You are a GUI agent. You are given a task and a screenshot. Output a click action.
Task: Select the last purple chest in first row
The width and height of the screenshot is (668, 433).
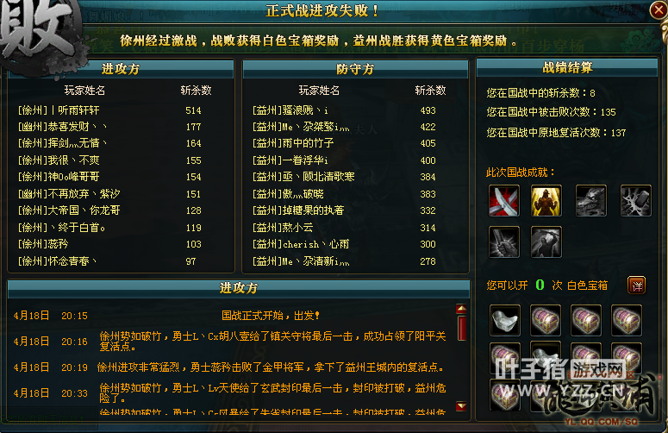[627, 321]
